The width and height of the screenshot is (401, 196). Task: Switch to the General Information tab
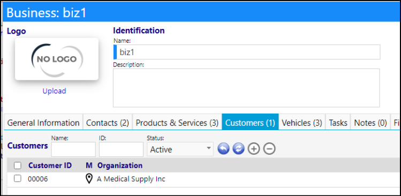click(43, 123)
